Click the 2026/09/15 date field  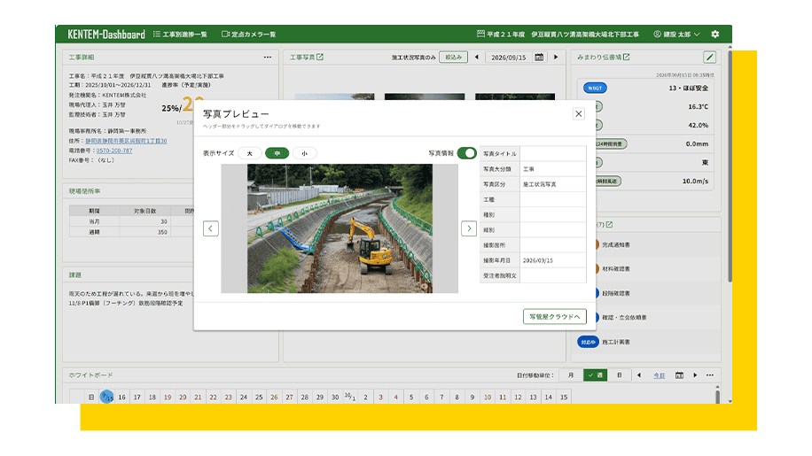(x=509, y=58)
